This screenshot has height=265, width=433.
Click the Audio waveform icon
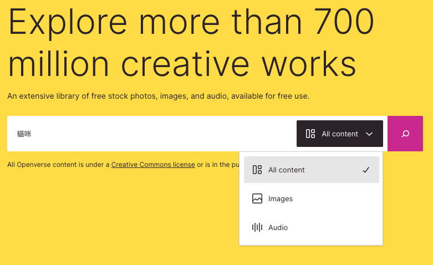257,227
